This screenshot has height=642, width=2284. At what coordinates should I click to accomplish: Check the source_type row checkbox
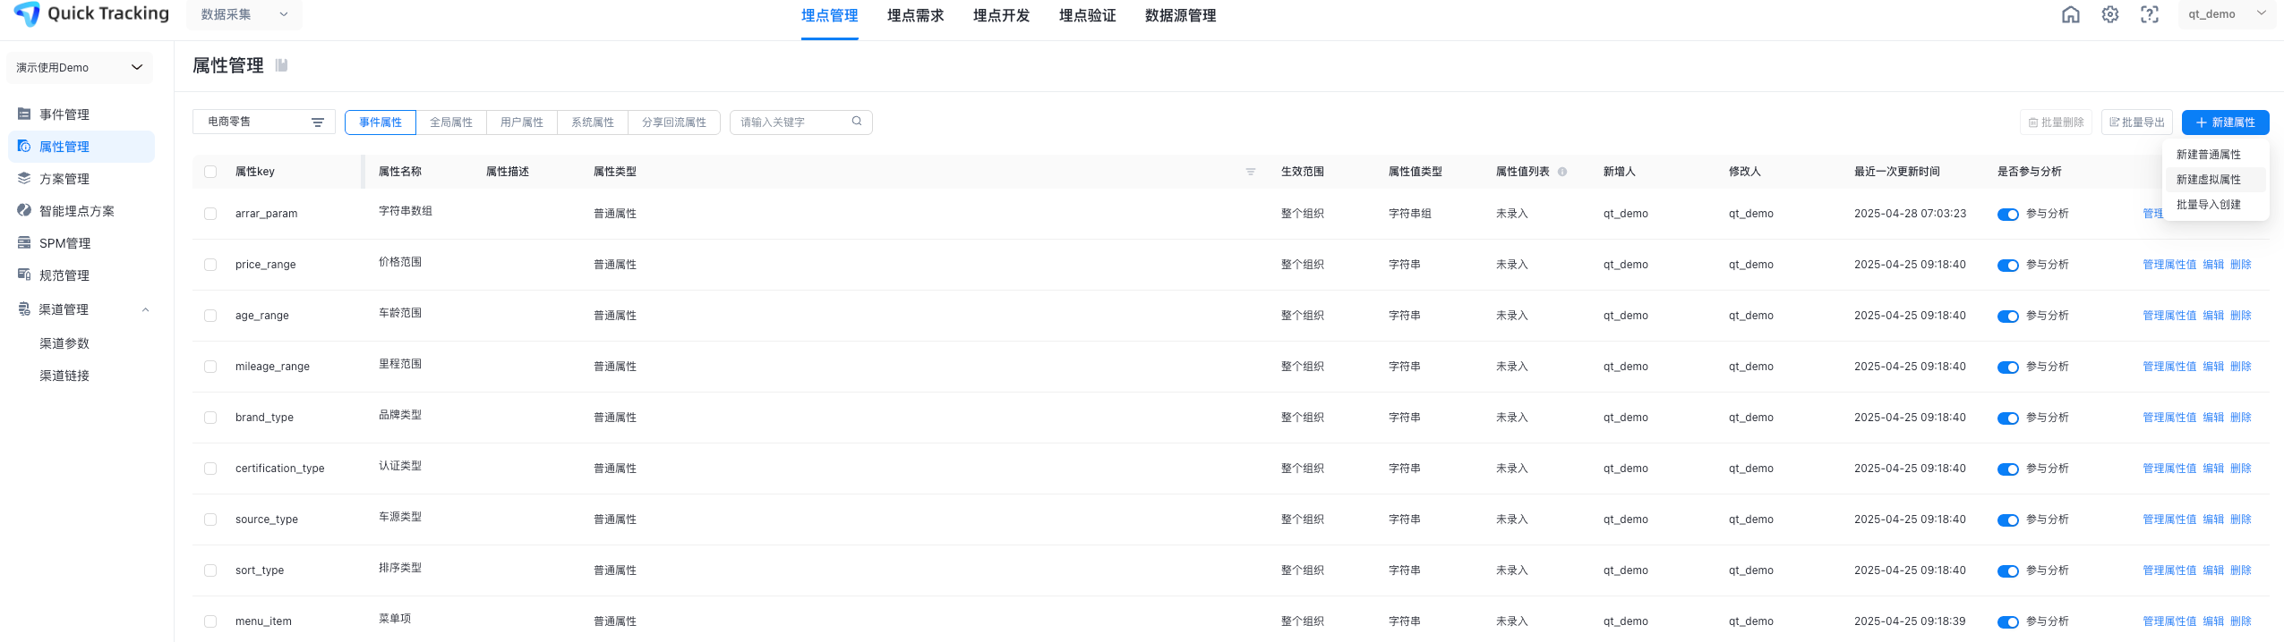point(210,520)
